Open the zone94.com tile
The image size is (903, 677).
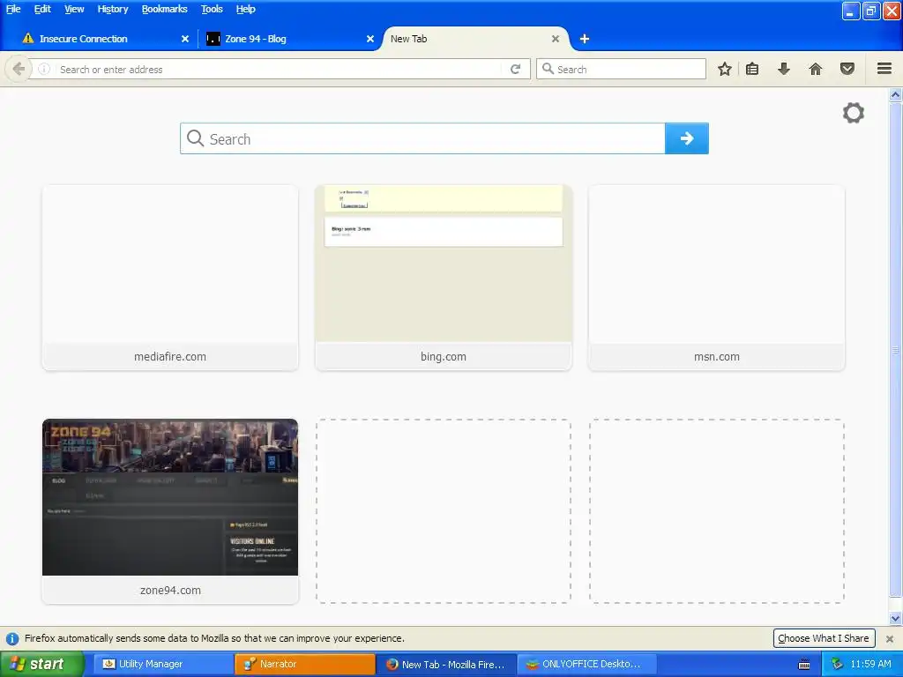[170, 511]
